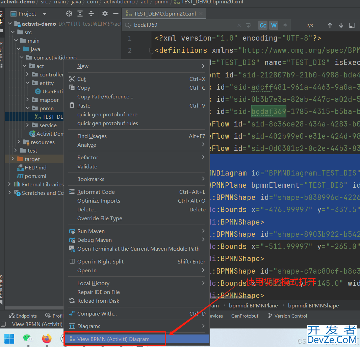Open the Refactor submenu
The width and height of the screenshot is (360, 347).
coord(137,158)
